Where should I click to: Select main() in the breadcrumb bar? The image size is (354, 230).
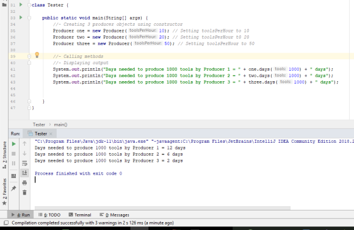(x=60, y=124)
